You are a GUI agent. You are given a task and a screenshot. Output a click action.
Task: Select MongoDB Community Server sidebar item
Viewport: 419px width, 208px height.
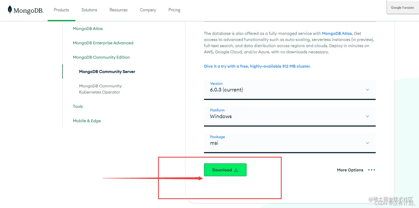click(x=107, y=72)
